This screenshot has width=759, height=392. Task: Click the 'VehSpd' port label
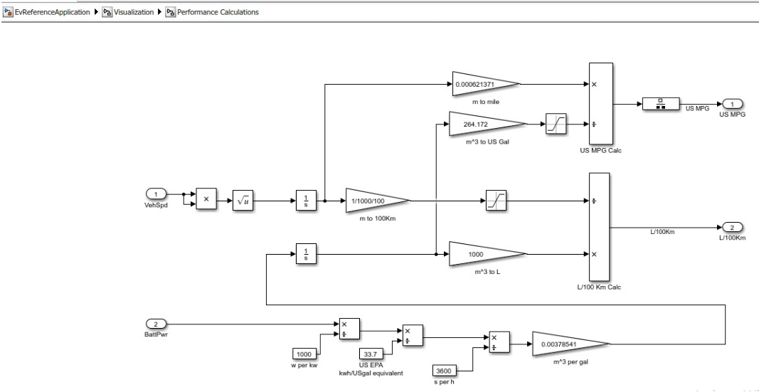coord(156,205)
